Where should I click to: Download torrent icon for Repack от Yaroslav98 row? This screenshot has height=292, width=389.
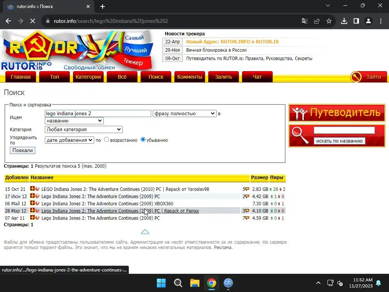pyautogui.click(x=32, y=189)
